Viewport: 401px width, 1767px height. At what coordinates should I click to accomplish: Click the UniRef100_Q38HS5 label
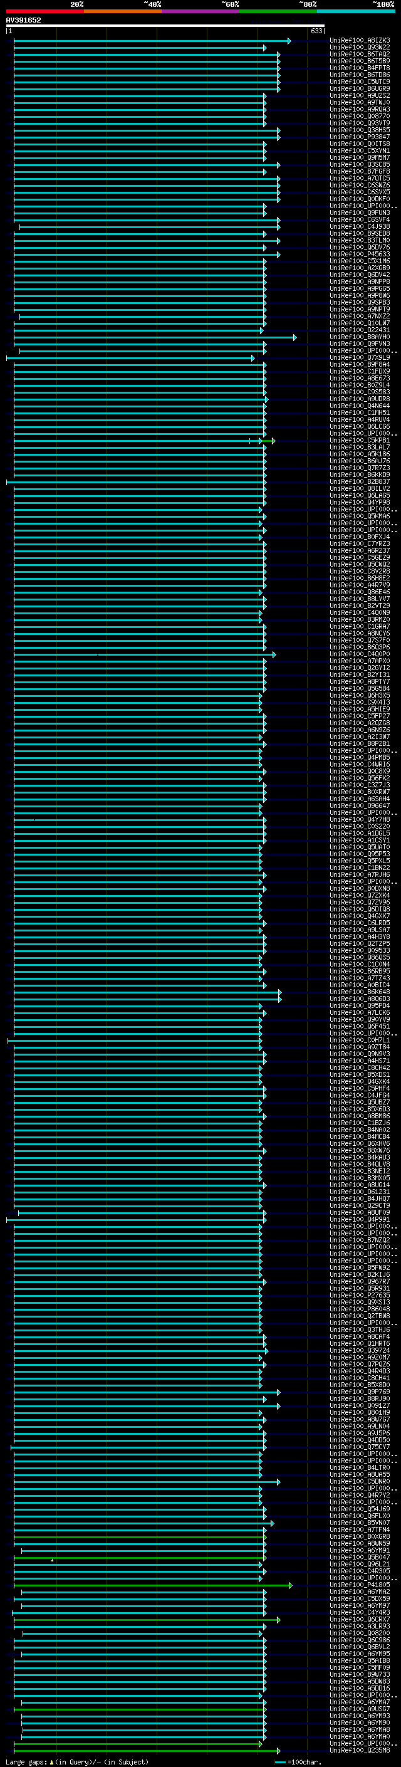(x=360, y=130)
